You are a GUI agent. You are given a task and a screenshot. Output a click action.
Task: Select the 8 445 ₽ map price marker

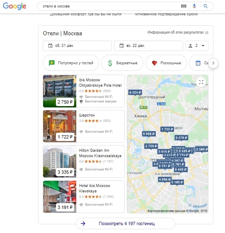pyautogui.click(x=180, y=170)
